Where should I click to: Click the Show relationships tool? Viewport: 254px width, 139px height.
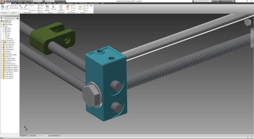[x=31, y=6]
